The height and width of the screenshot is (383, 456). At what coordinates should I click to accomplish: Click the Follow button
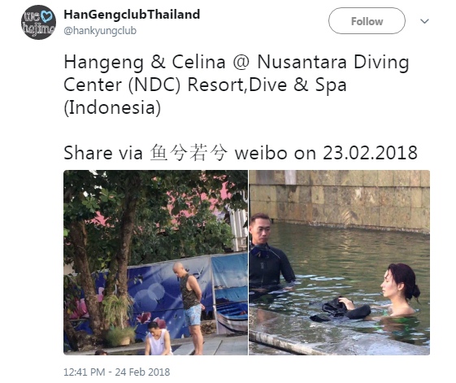point(367,21)
